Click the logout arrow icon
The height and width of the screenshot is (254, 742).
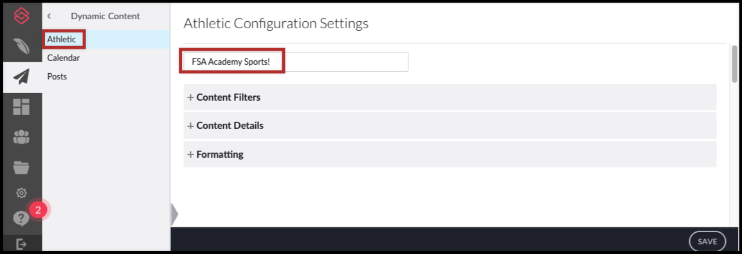pyautogui.click(x=21, y=244)
